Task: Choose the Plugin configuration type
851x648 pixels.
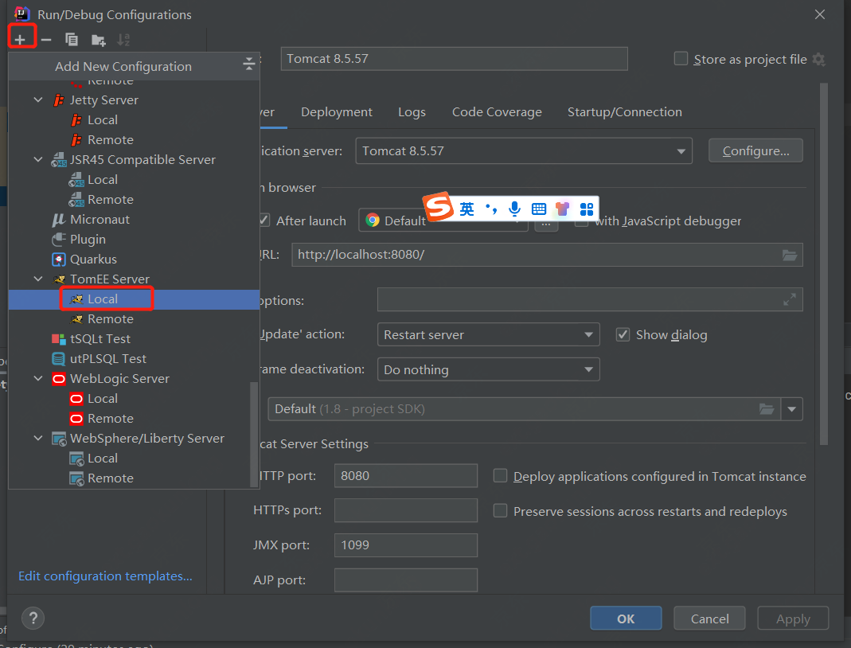Action: point(88,240)
